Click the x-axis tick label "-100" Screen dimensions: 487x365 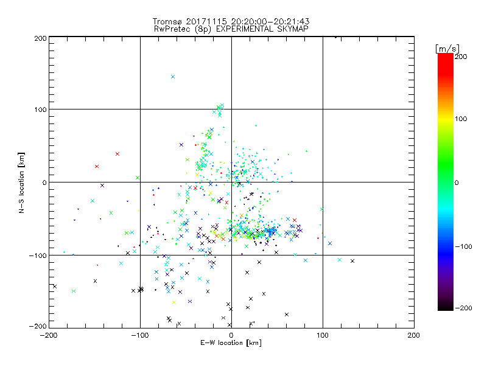(x=140, y=335)
